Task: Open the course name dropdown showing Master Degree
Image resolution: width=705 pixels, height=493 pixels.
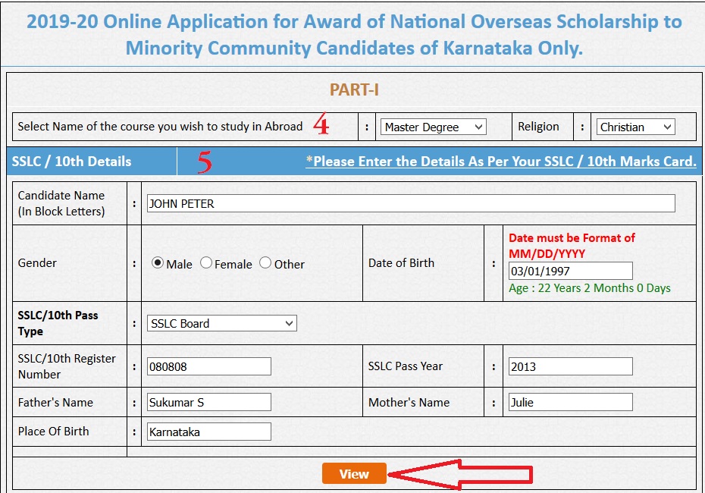Action: click(434, 127)
